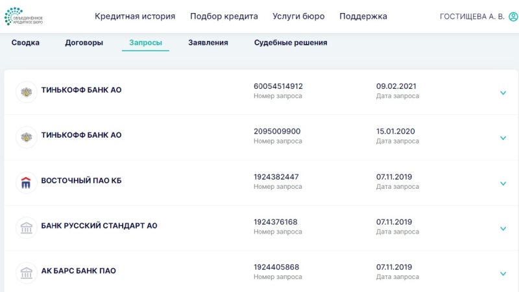Expand the request dated 15.01.2020
The width and height of the screenshot is (519, 292).
pyautogui.click(x=503, y=138)
